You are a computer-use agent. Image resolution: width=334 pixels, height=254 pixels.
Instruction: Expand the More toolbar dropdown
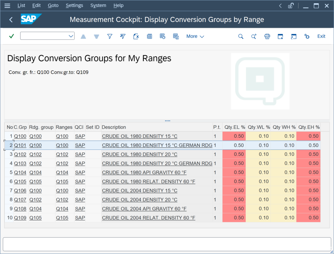[195, 37]
